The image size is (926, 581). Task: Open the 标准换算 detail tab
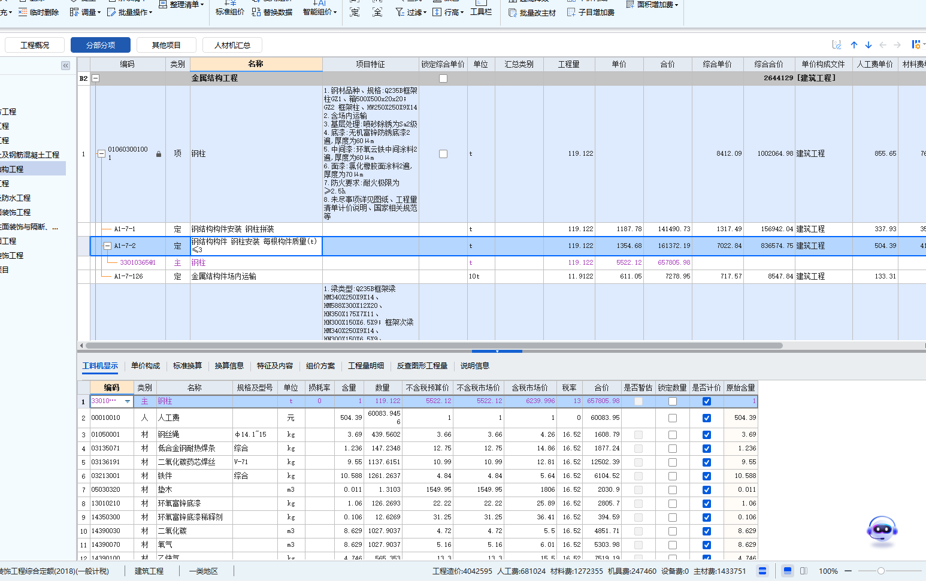tap(187, 366)
